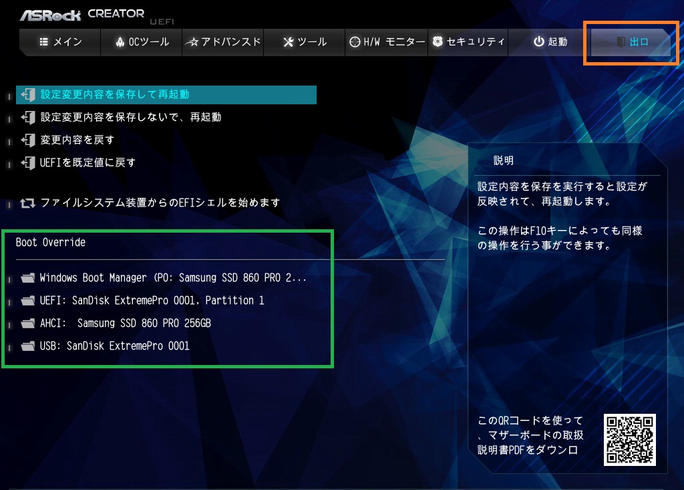Click exit icon beside UEFIを既定値に戻す
This screenshot has width=684, height=490.
coord(28,163)
